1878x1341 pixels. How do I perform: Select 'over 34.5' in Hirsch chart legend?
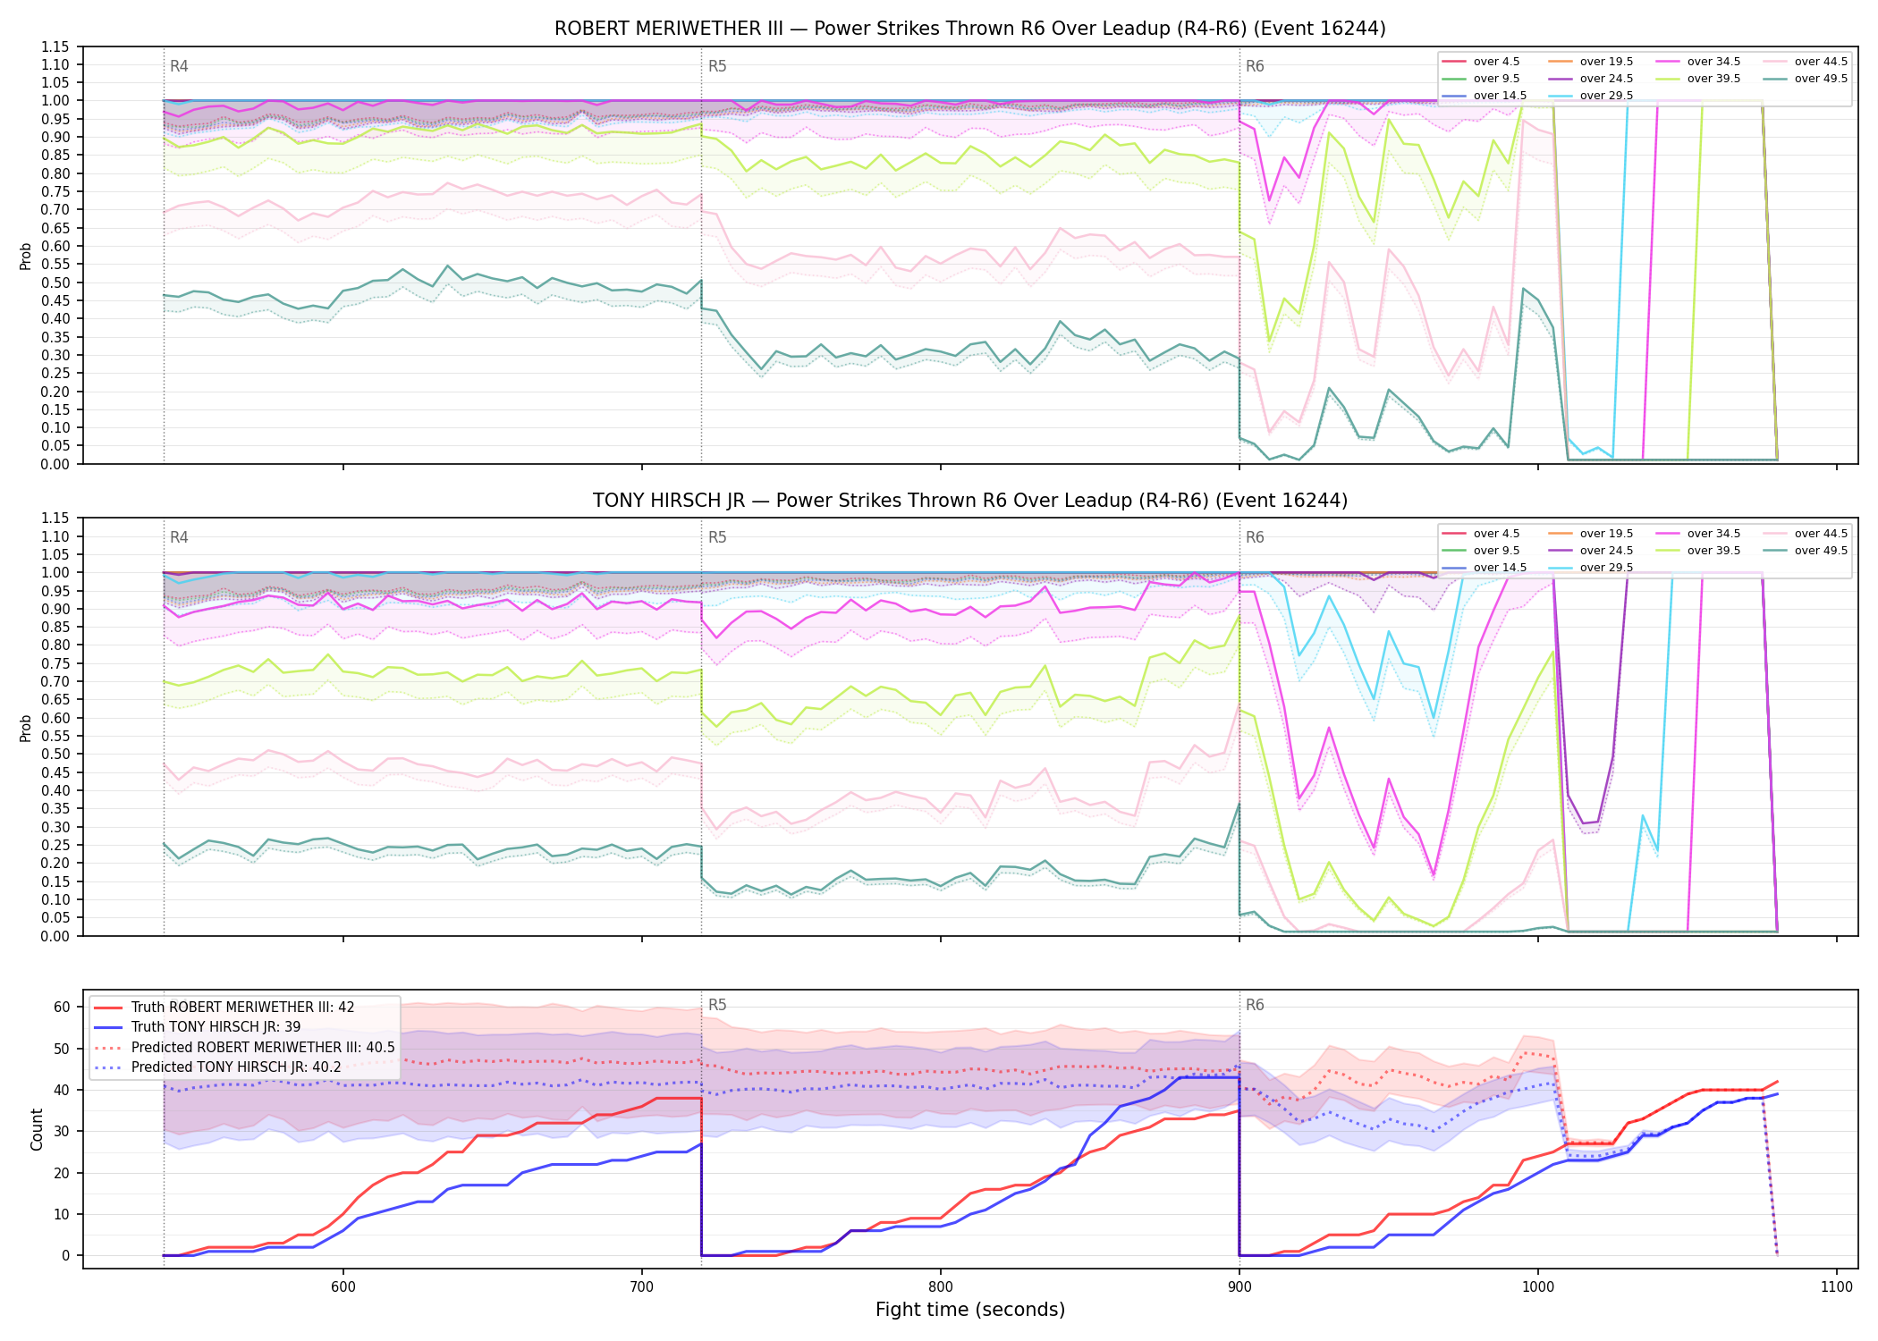1697,534
